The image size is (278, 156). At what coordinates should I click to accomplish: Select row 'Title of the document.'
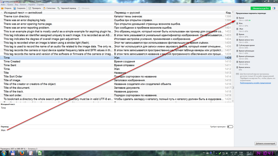(116, 88)
